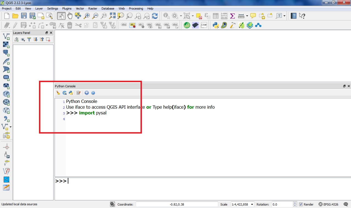Click Collapse All in Layers Panel
Screen dimensions: 351x208
pos(42,39)
